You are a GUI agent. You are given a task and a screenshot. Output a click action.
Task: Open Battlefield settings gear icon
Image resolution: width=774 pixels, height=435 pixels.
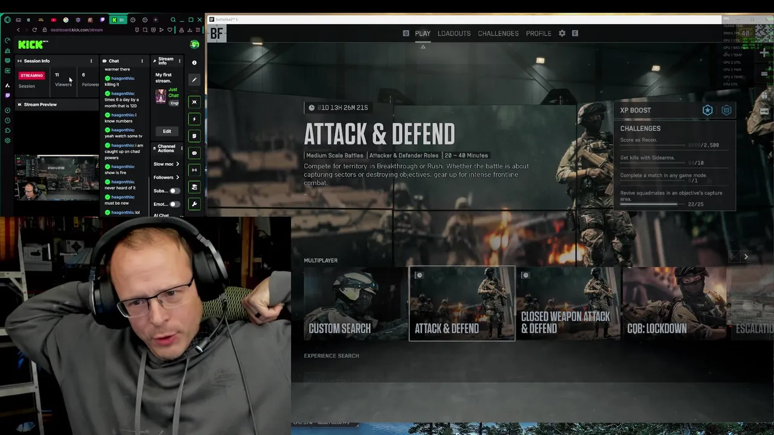pyautogui.click(x=562, y=33)
